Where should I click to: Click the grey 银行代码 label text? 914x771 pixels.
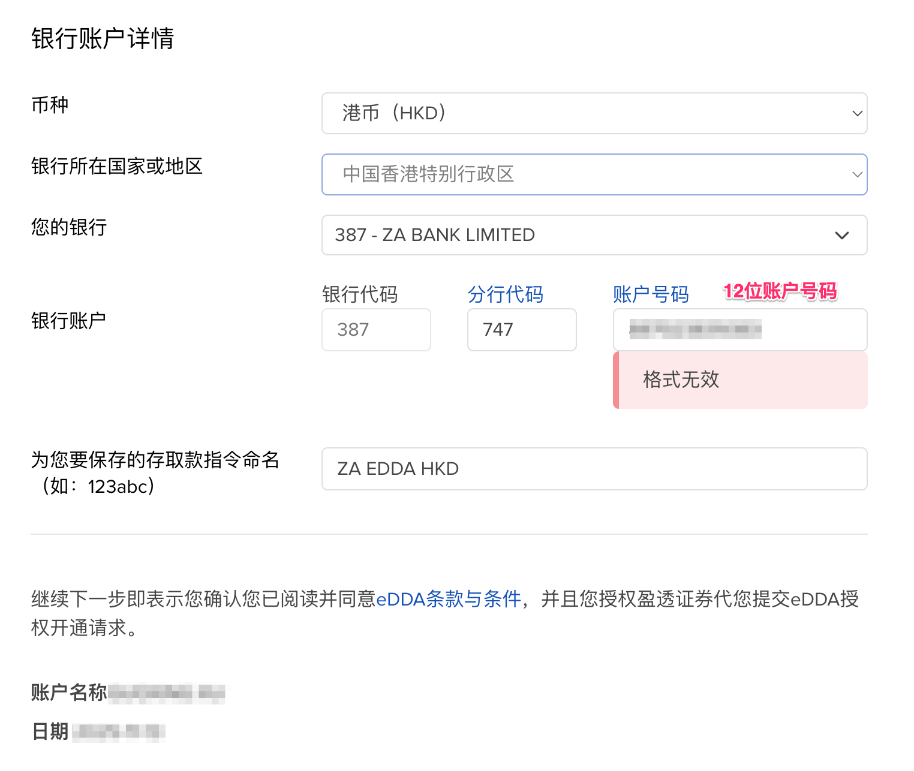pyautogui.click(x=360, y=294)
